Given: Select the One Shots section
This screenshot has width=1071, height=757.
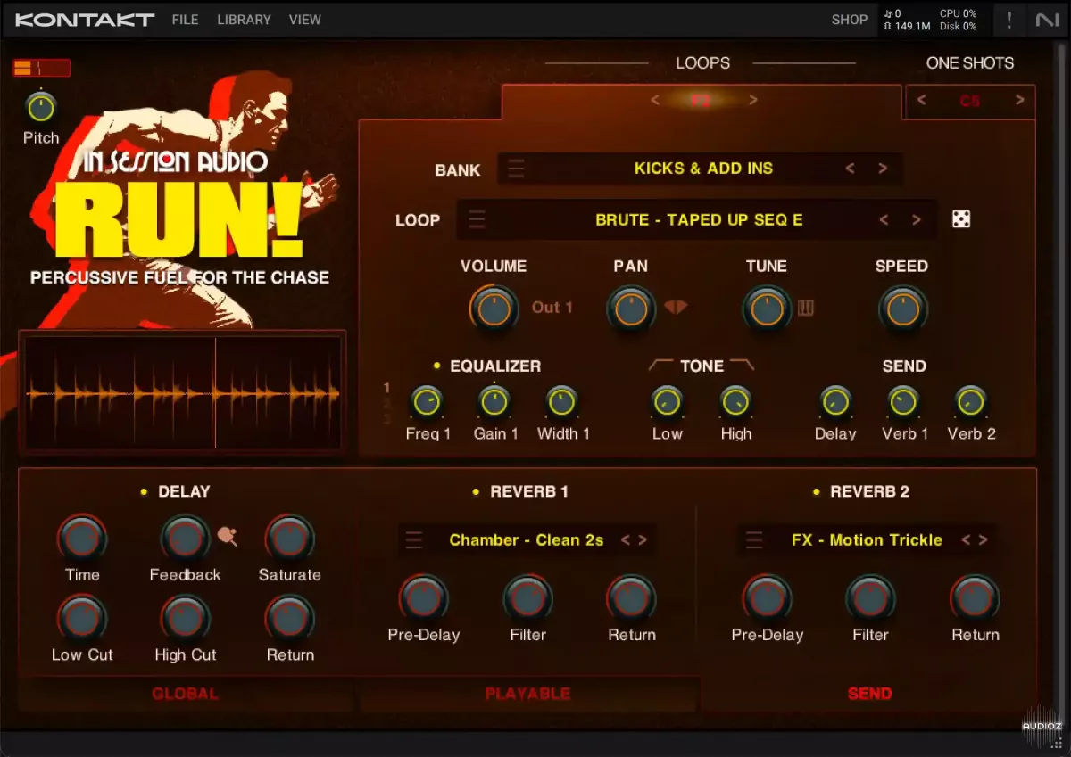Looking at the screenshot, I should 969,63.
